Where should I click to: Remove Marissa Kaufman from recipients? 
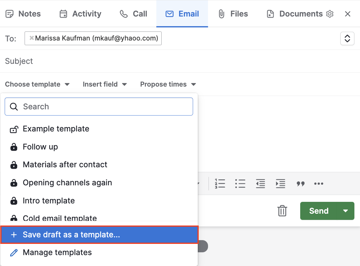31,38
